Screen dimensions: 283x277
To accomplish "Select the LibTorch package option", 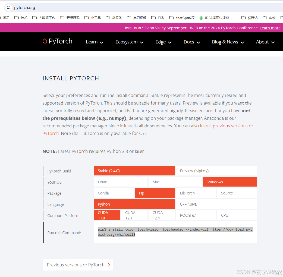I will point(196,193).
